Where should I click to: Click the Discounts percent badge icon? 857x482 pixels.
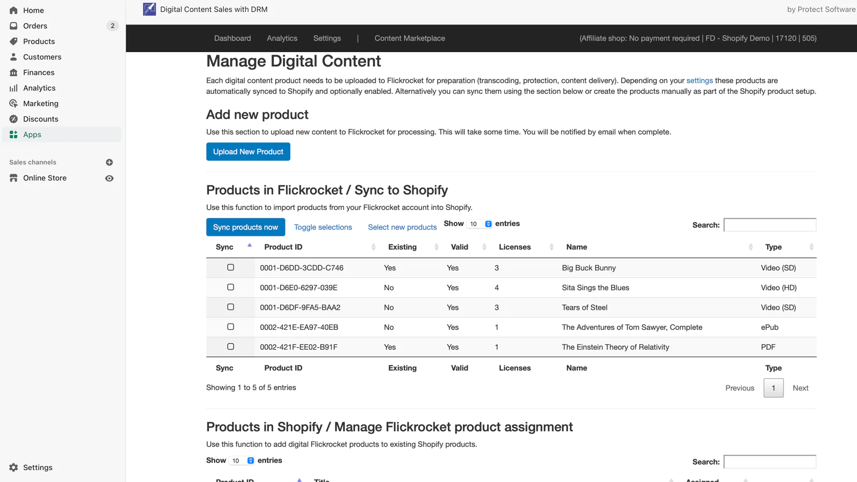[14, 119]
